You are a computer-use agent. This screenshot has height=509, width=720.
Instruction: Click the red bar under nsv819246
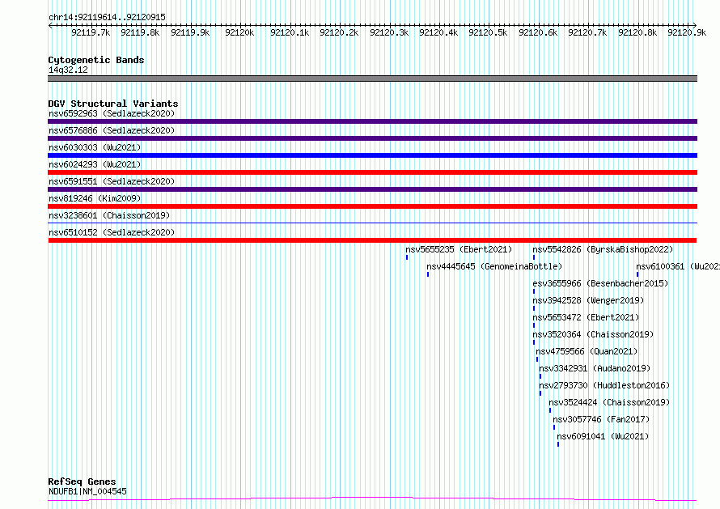click(372, 206)
